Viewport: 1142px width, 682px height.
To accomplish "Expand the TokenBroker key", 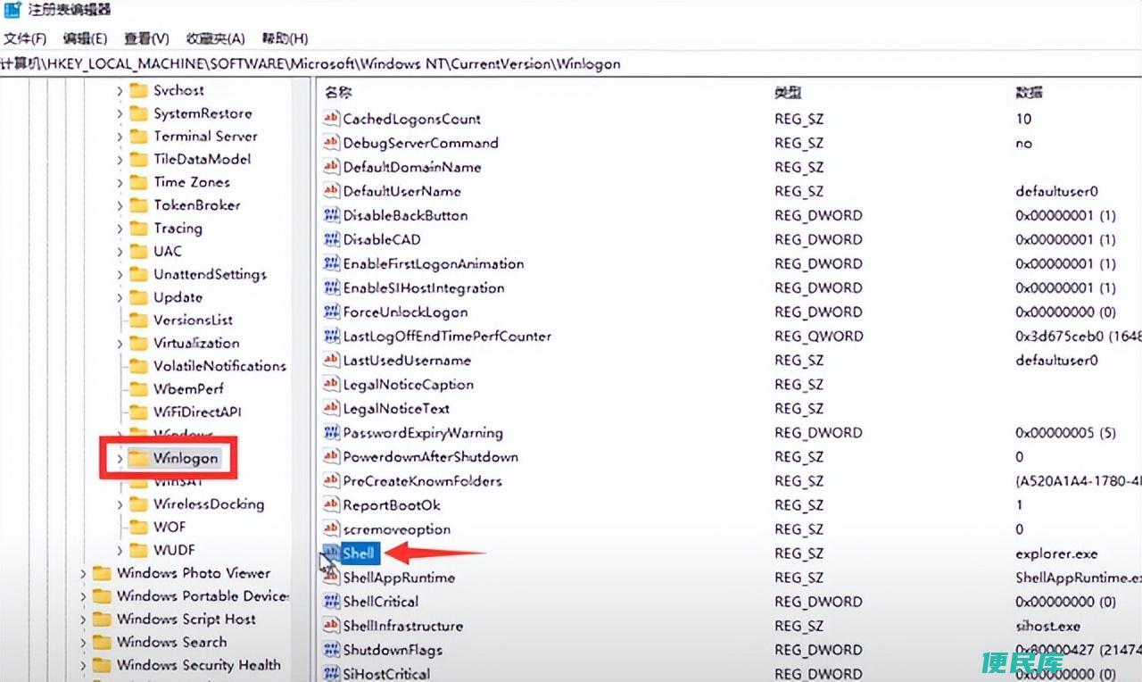I will 120,205.
